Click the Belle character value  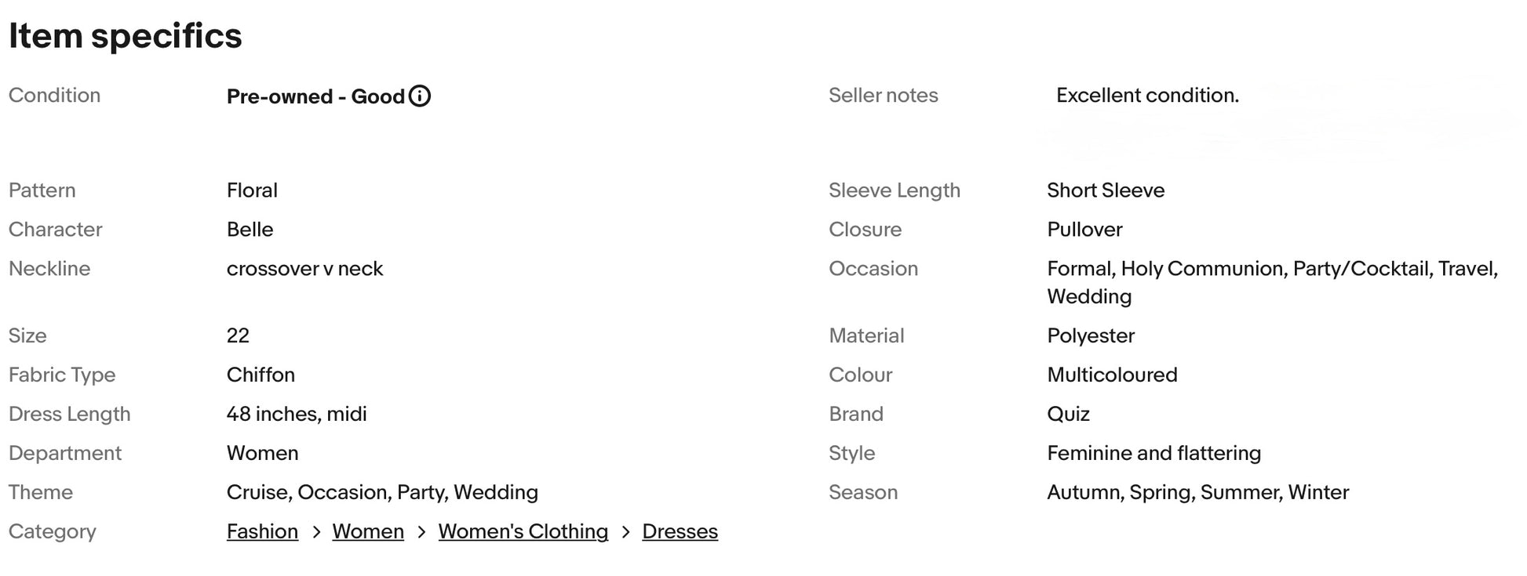click(250, 230)
